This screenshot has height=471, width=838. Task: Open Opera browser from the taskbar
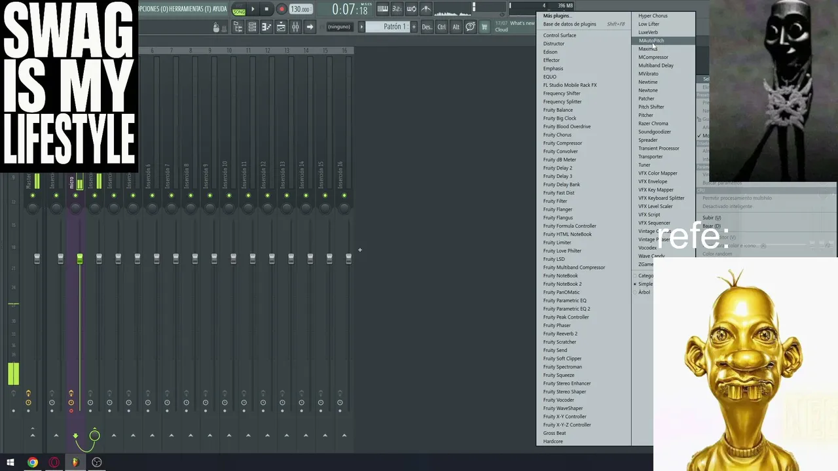(x=54, y=462)
